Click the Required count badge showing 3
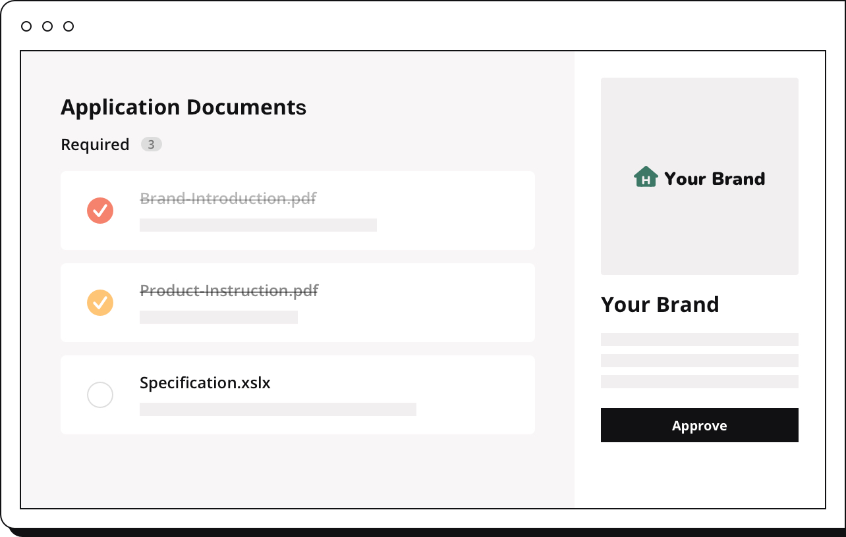 coord(152,144)
